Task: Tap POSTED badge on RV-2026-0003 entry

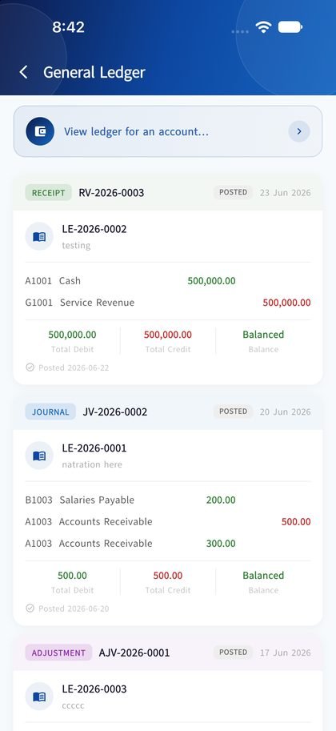Action: (x=233, y=192)
